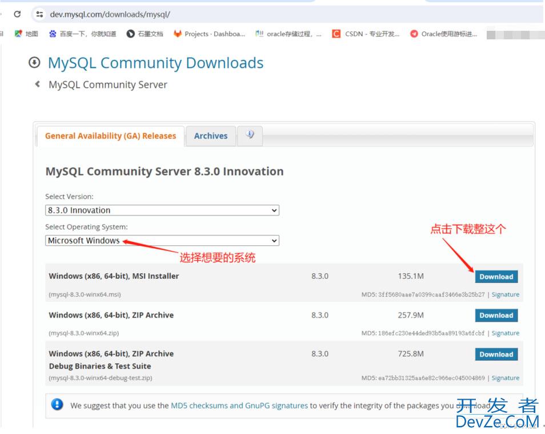Viewport: 545px width, 434px height.
Task: Click the blue exclamation info icon
Action: point(57,404)
